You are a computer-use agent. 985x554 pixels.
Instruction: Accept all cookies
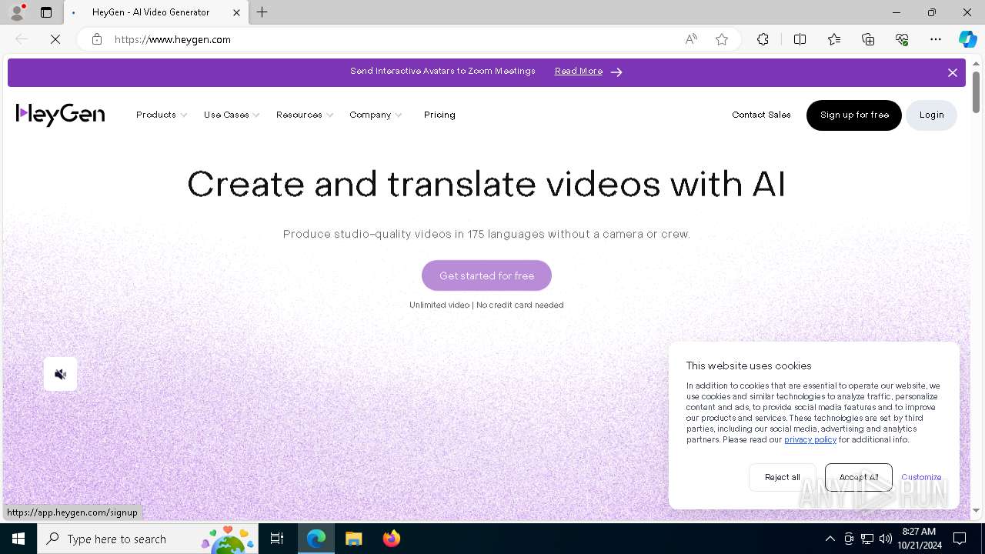(859, 477)
